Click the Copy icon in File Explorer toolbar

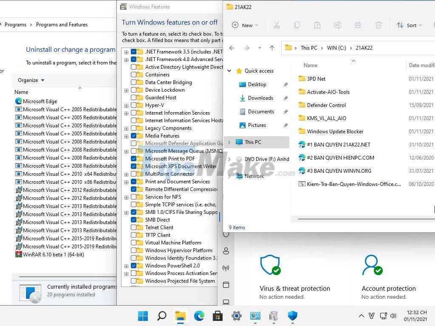pos(297,25)
